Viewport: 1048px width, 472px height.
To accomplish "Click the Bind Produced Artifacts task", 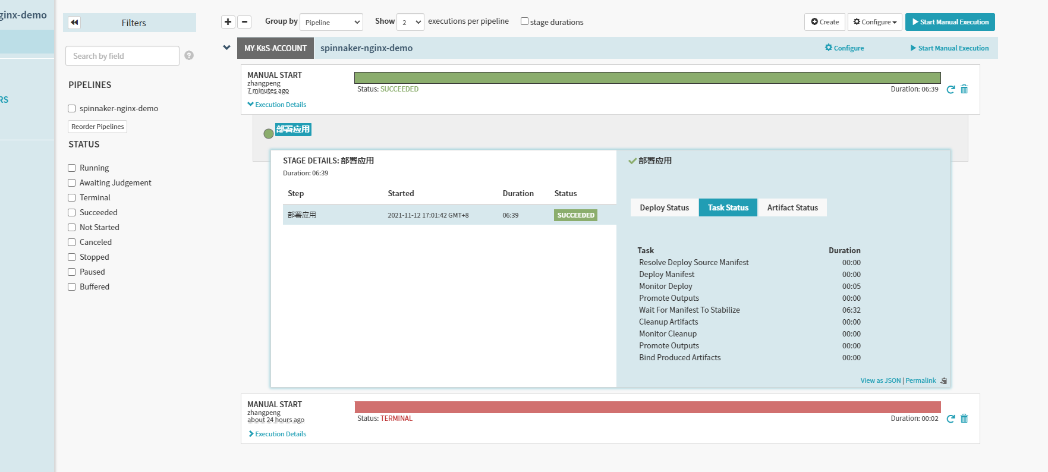I will click(x=679, y=357).
